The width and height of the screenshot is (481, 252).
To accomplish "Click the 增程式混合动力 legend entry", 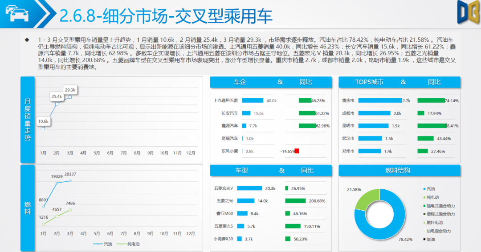I will [439, 214].
